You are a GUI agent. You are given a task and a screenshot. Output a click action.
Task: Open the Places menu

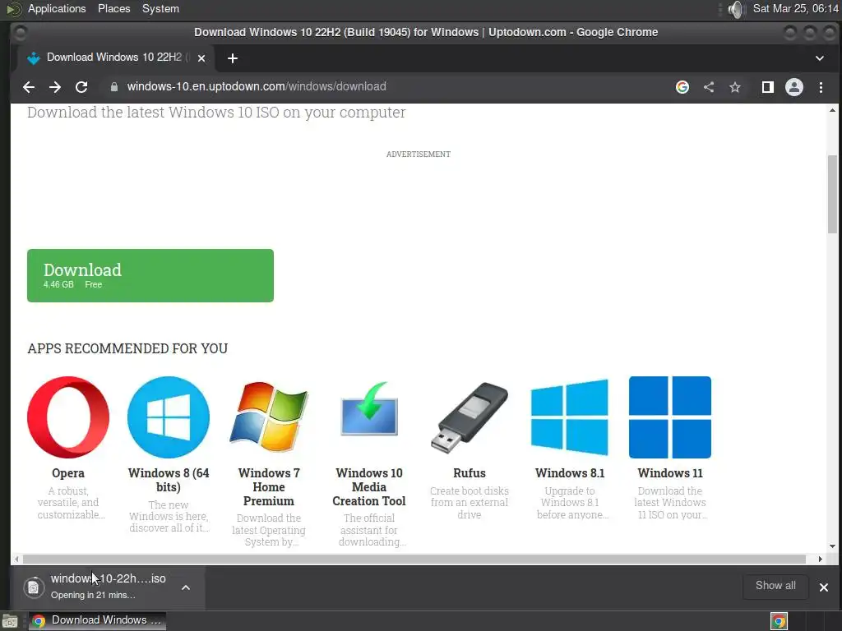click(x=113, y=8)
